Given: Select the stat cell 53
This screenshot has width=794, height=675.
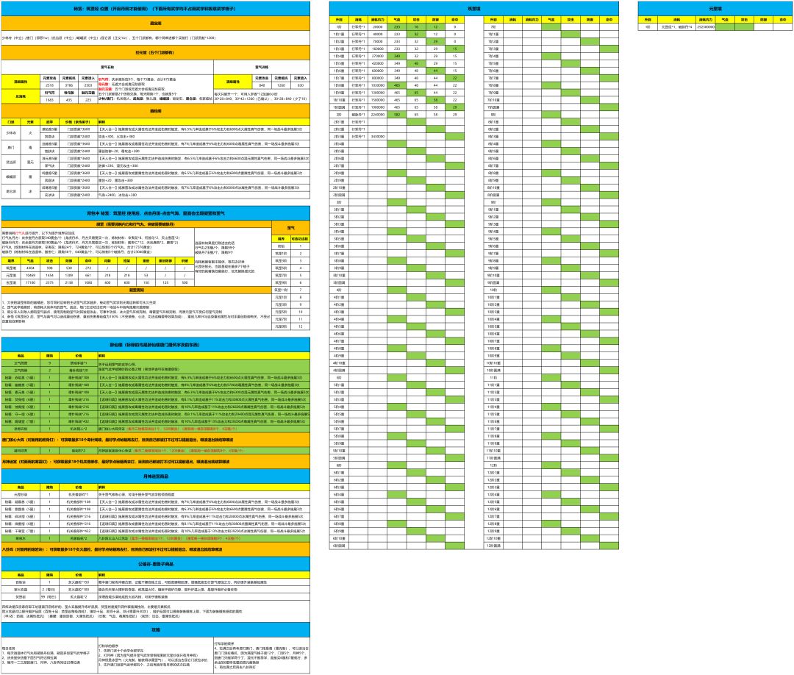Looking at the screenshot, I should (146, 276).
